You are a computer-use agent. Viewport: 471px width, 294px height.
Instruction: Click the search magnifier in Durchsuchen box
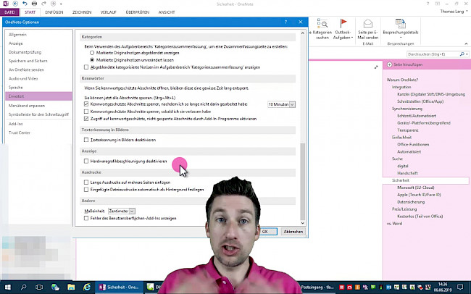462,54
